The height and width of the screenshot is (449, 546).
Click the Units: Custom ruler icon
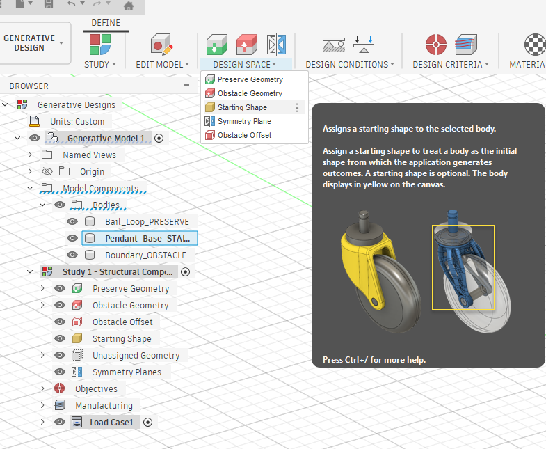[35, 121]
